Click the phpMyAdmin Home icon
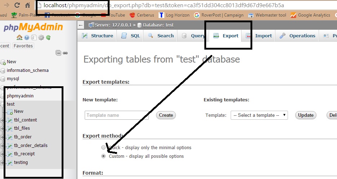This screenshot has width=337, height=179. coord(19,37)
